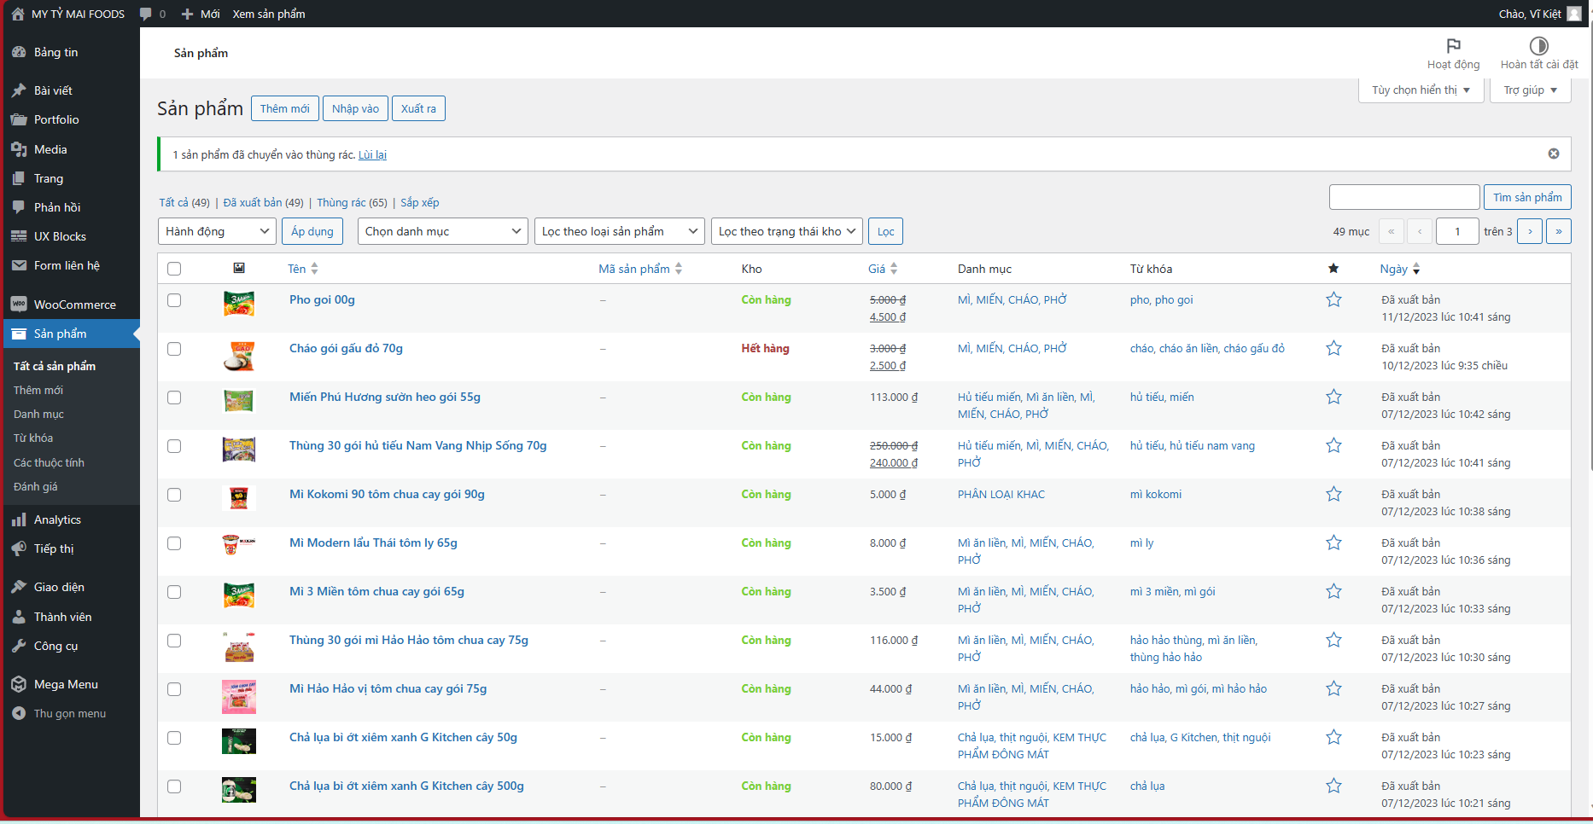Collapse menu via Thu gọn menu icon
Screen dimensions: 1593x824
tap(19, 713)
